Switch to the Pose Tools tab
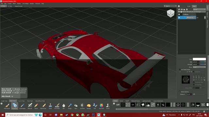Screen dimensions: 209x117 (x=30, y=101)
